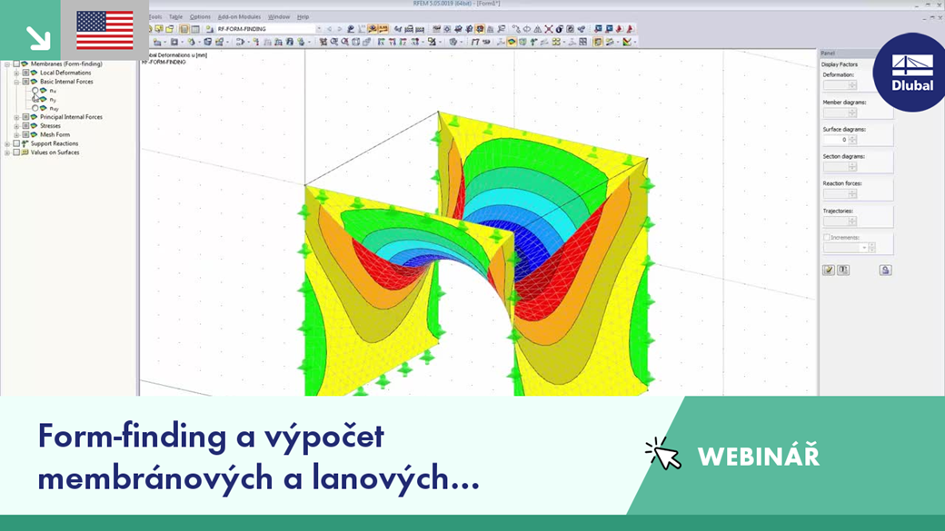Click the Local Deformations colored surface icon
The image size is (945, 531).
34,73
